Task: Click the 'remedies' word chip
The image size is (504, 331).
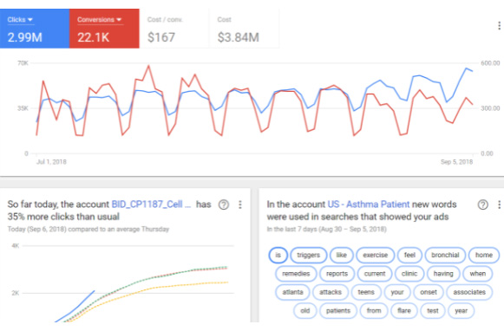Action: click(296, 274)
